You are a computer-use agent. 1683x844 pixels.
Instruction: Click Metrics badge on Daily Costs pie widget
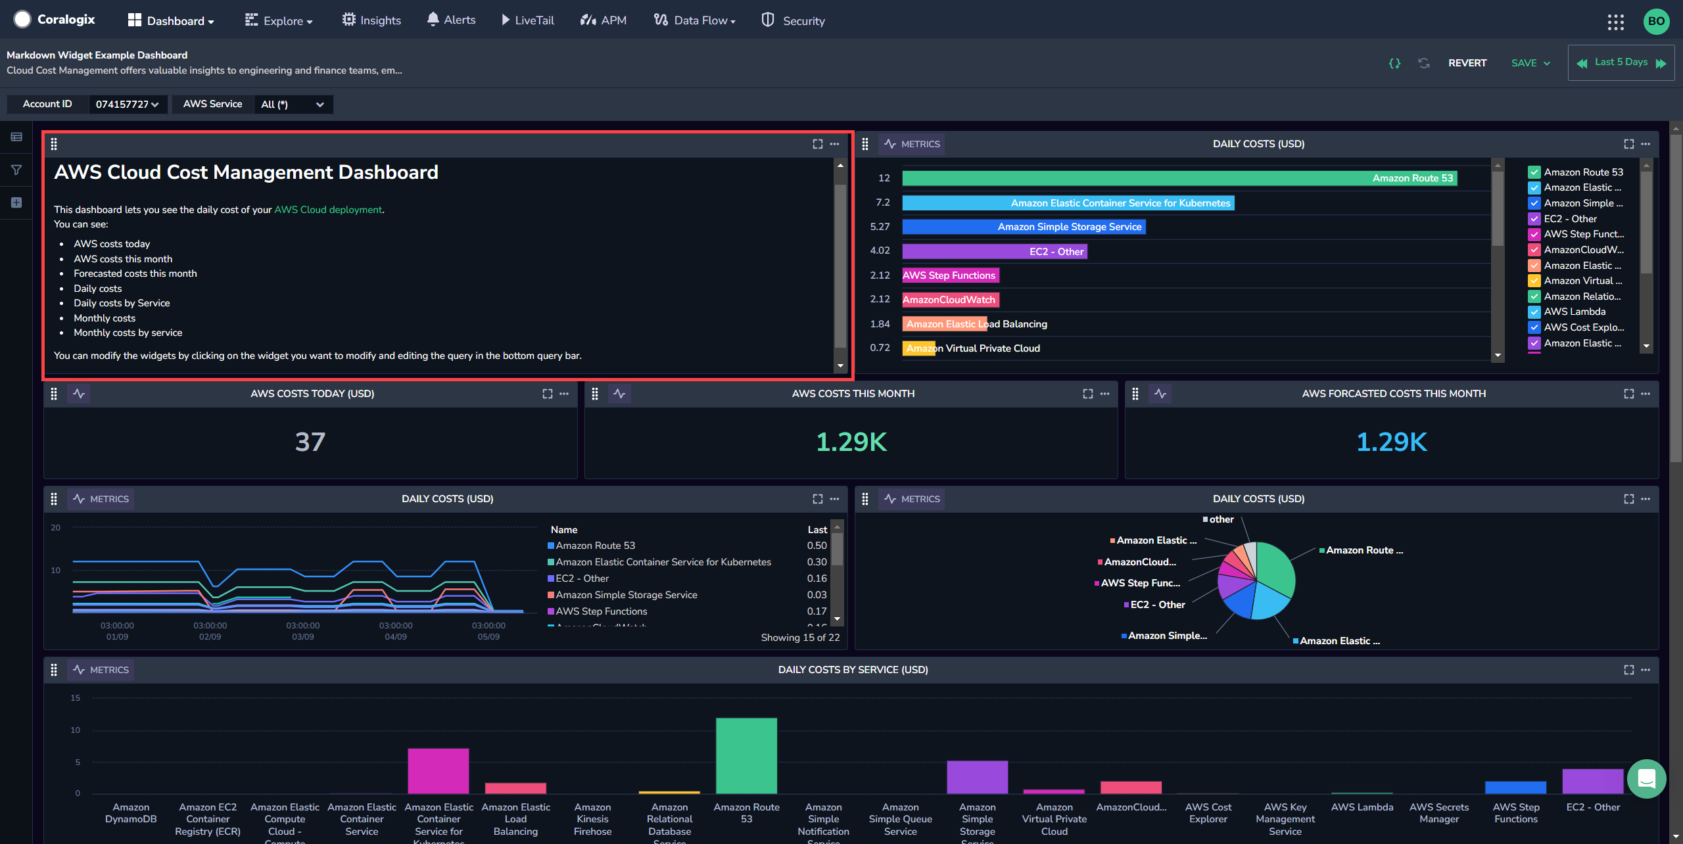913,499
